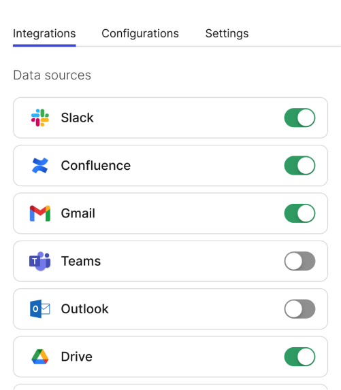Image resolution: width=341 pixels, height=390 pixels.
Task: Disable the Drive toggle switch
Action: point(299,357)
